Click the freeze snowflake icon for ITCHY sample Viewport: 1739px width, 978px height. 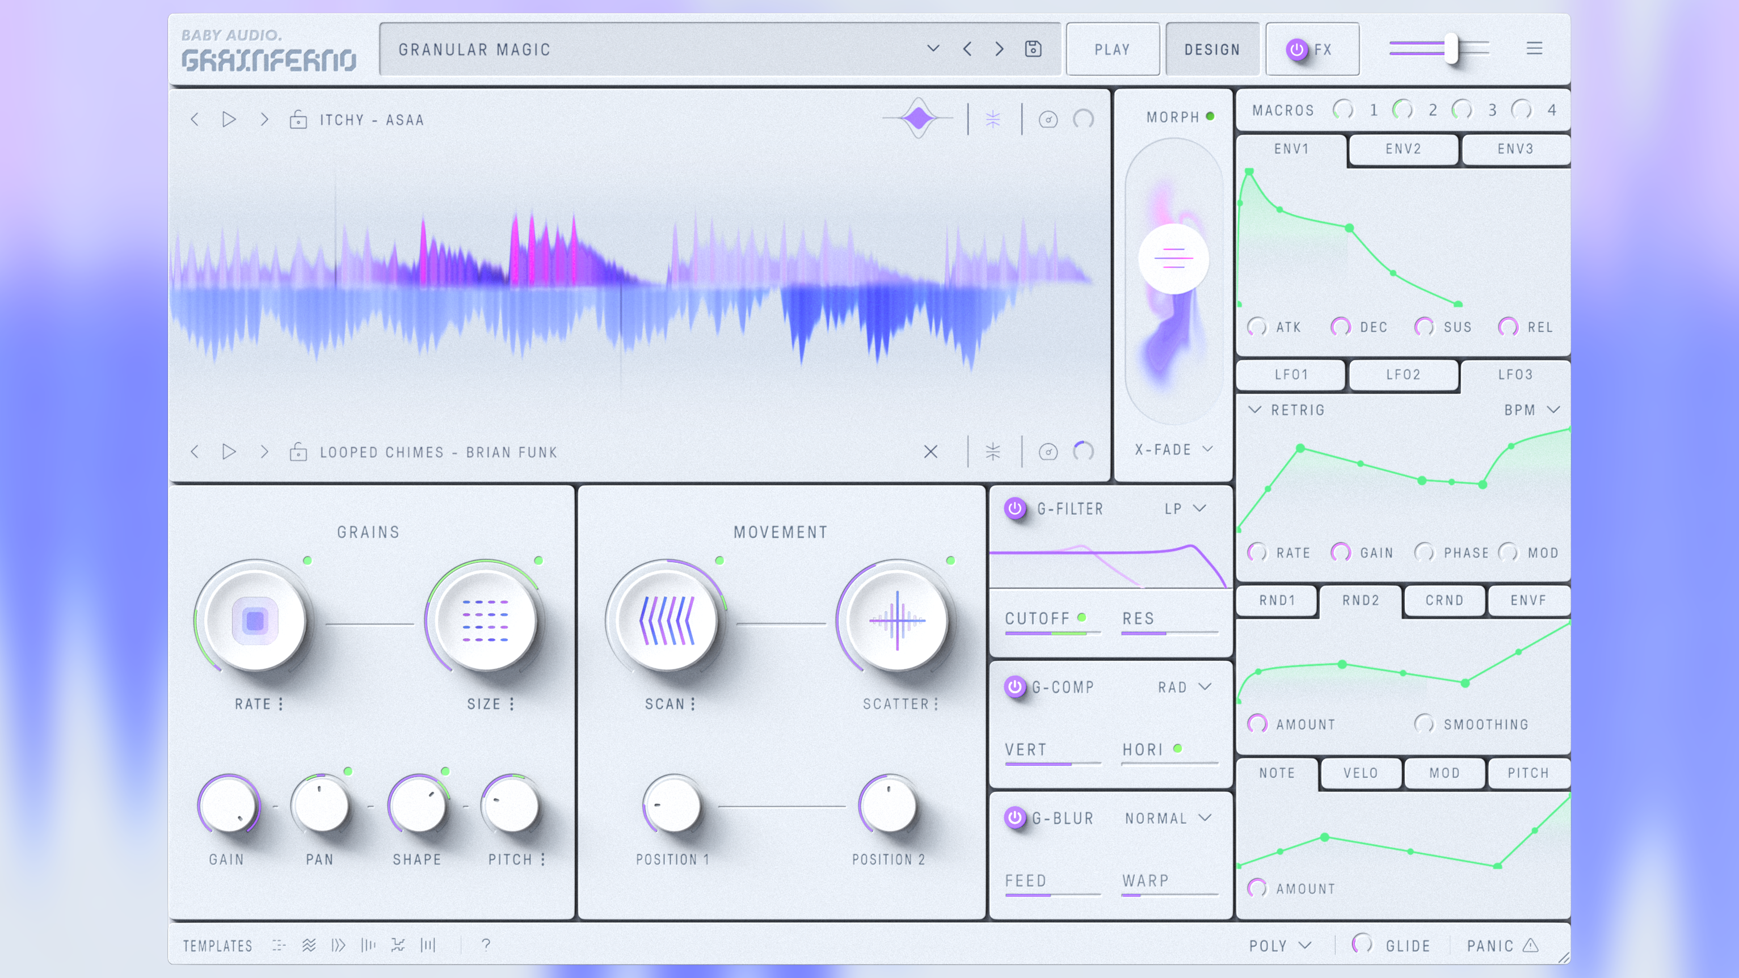[992, 120]
